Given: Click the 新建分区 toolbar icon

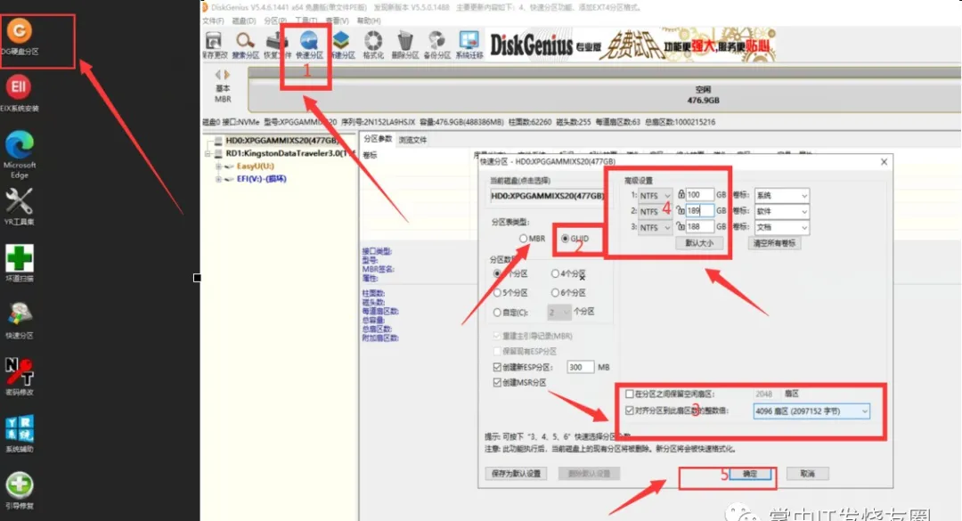Looking at the screenshot, I should click(x=342, y=45).
